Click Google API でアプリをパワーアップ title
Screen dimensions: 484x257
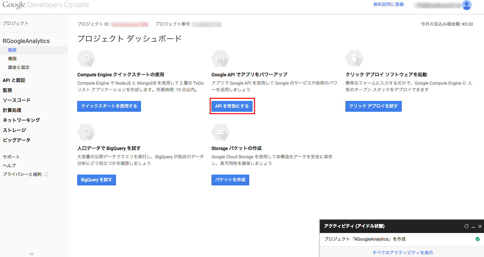[x=249, y=75]
